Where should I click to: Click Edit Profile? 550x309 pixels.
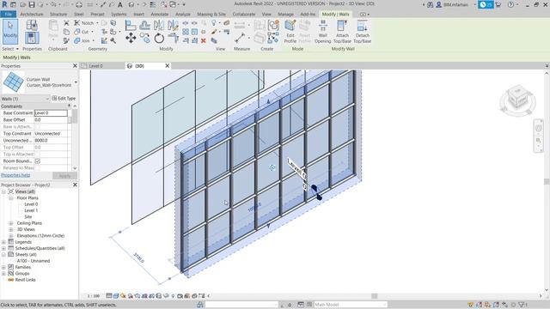[290, 32]
